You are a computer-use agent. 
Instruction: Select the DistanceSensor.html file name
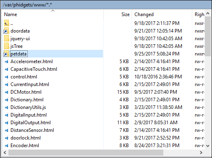point(32,130)
